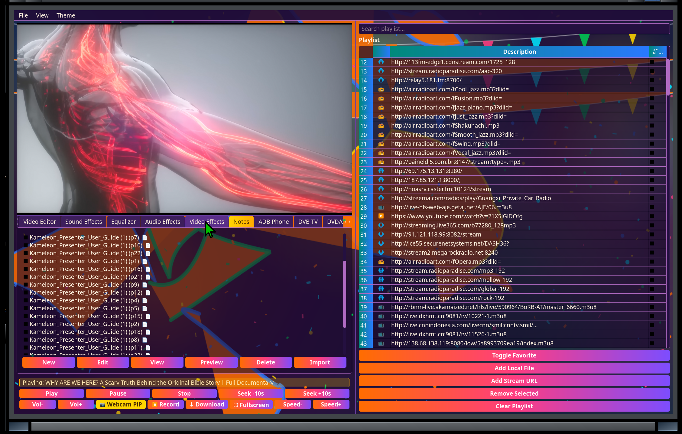Click the Description column header
The height and width of the screenshot is (434, 682).
[519, 52]
